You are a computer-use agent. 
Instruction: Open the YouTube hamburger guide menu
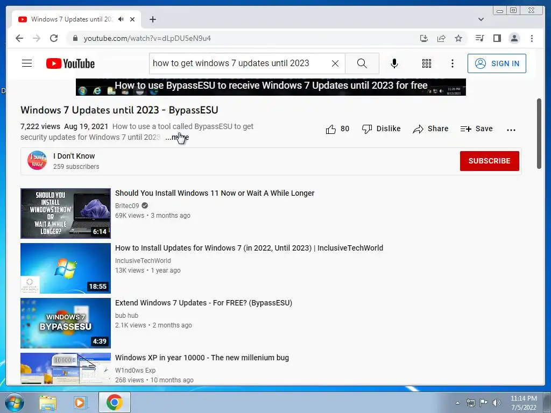pyautogui.click(x=27, y=63)
